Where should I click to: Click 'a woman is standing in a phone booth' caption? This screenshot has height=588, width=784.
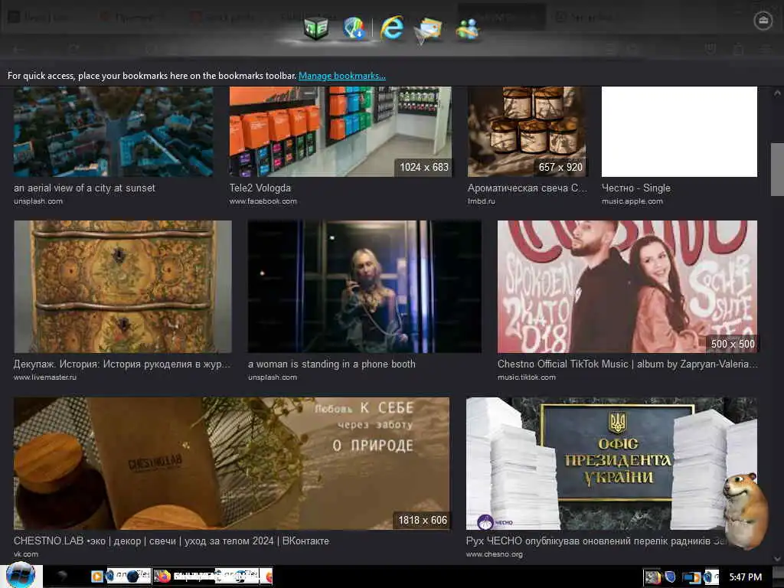pos(332,364)
